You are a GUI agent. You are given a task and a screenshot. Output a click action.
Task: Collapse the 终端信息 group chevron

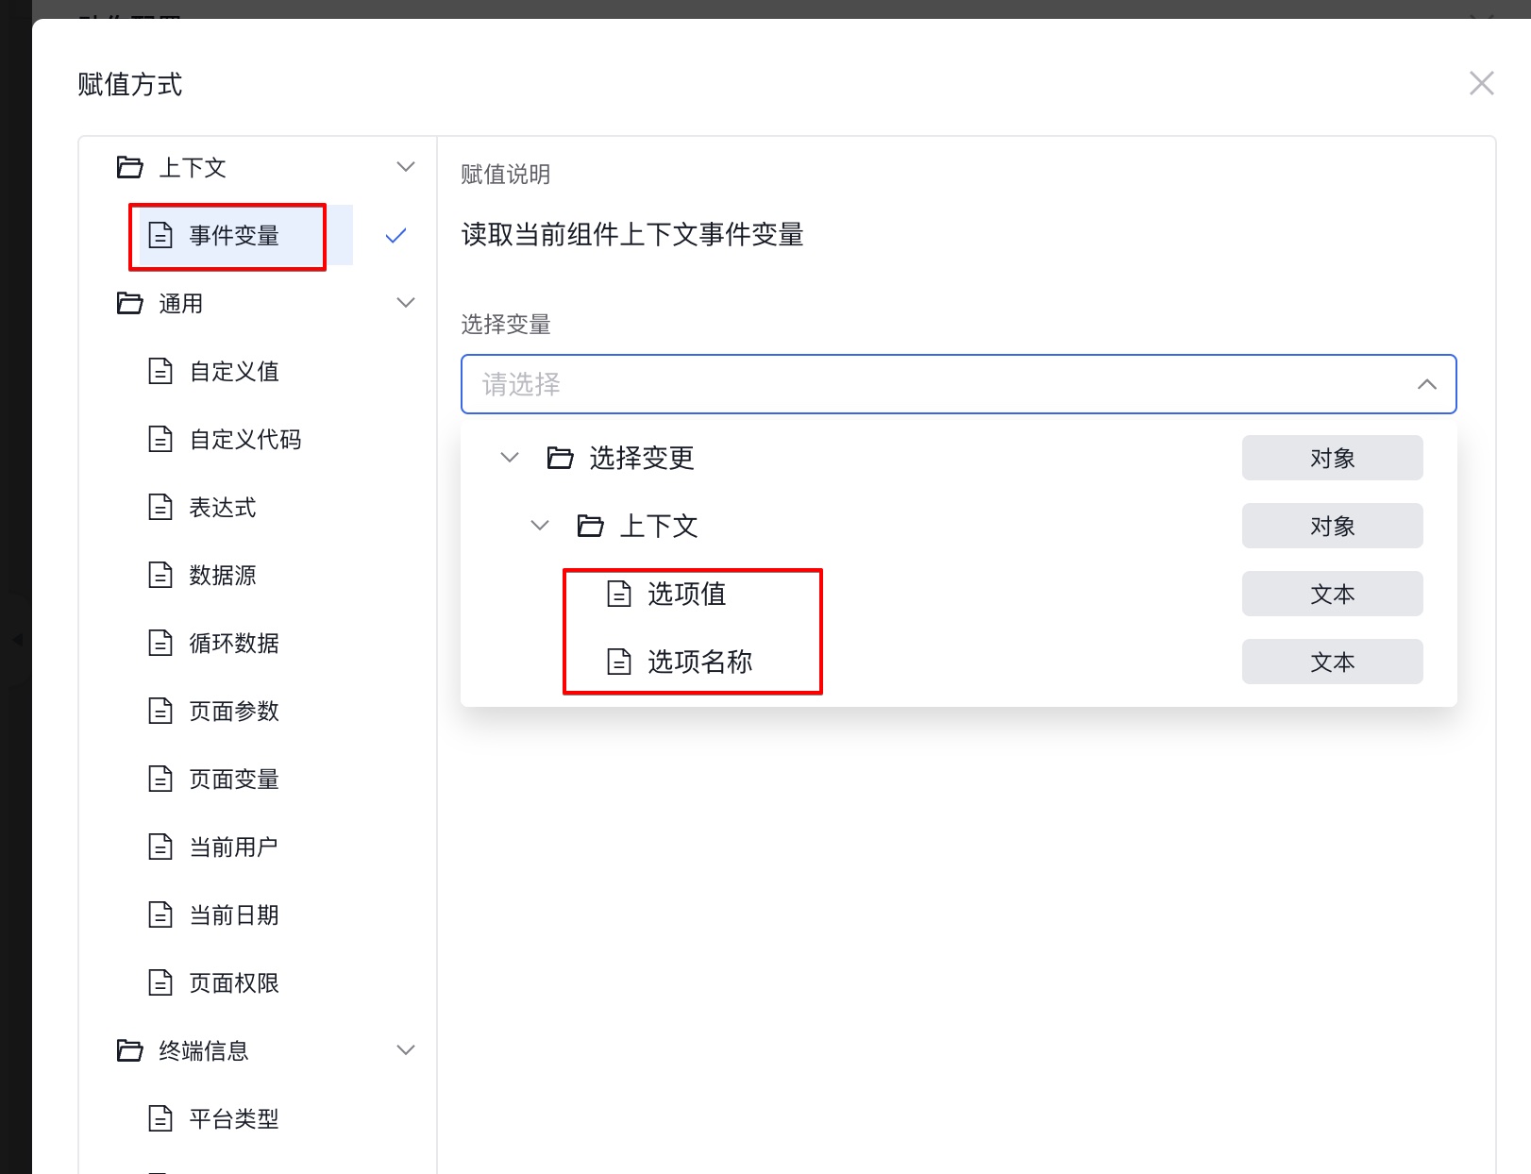[x=406, y=1050]
